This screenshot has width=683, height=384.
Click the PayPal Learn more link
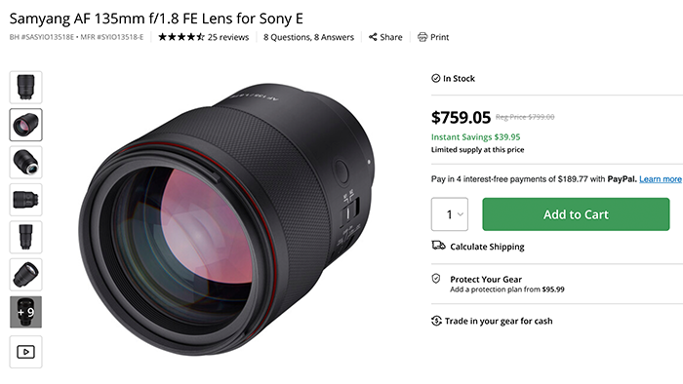pos(661,179)
